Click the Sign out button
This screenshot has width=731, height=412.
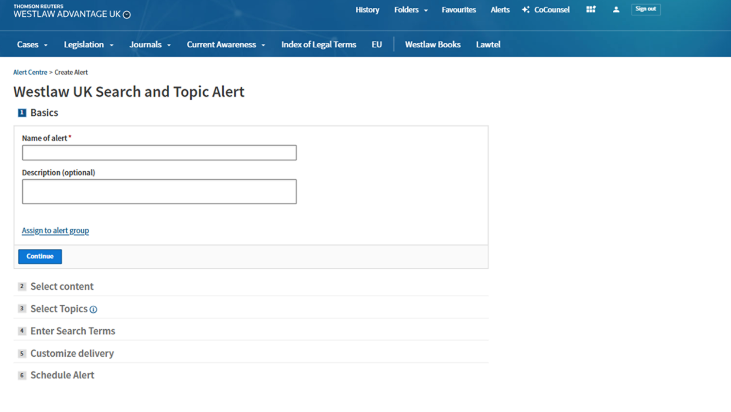[x=645, y=9]
